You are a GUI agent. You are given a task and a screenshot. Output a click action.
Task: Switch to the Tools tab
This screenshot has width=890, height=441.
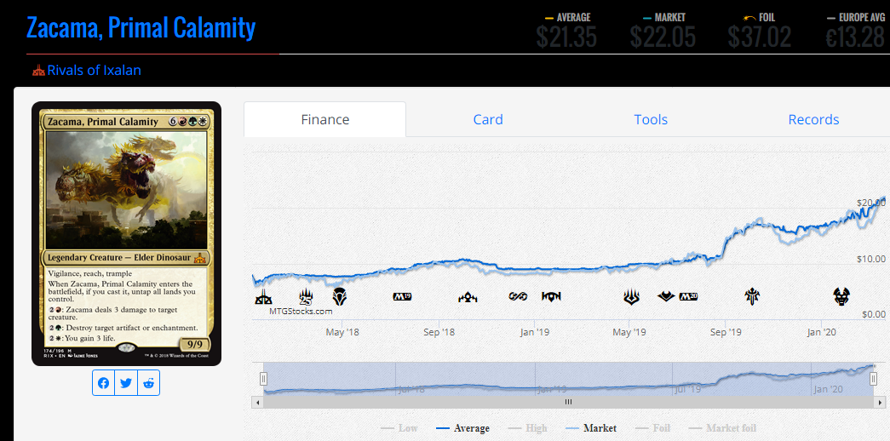click(x=651, y=120)
